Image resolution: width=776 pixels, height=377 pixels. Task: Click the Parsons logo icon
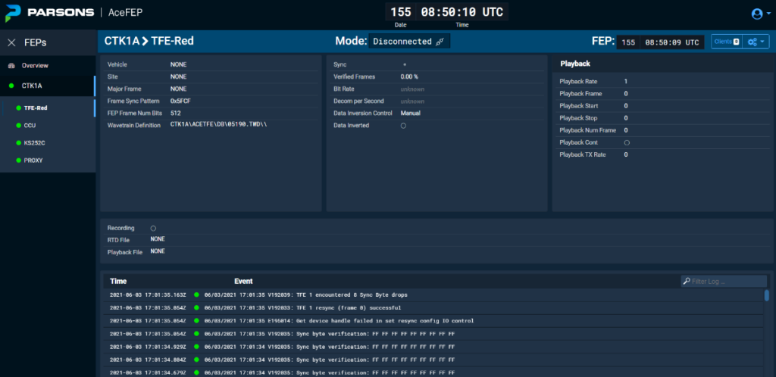click(14, 13)
